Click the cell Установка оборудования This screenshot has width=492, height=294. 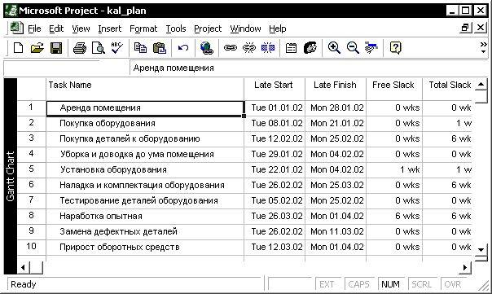[145, 169]
